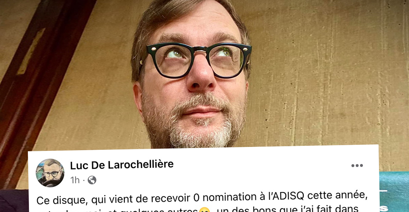Click the blank white area of the post header
Image resolution: width=409 pixels, height=212 pixels.
[x=261, y=172]
